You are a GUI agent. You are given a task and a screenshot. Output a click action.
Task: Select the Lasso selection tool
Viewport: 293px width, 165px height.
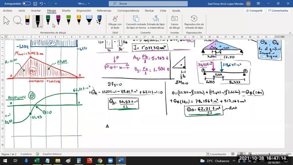(x=17, y=20)
